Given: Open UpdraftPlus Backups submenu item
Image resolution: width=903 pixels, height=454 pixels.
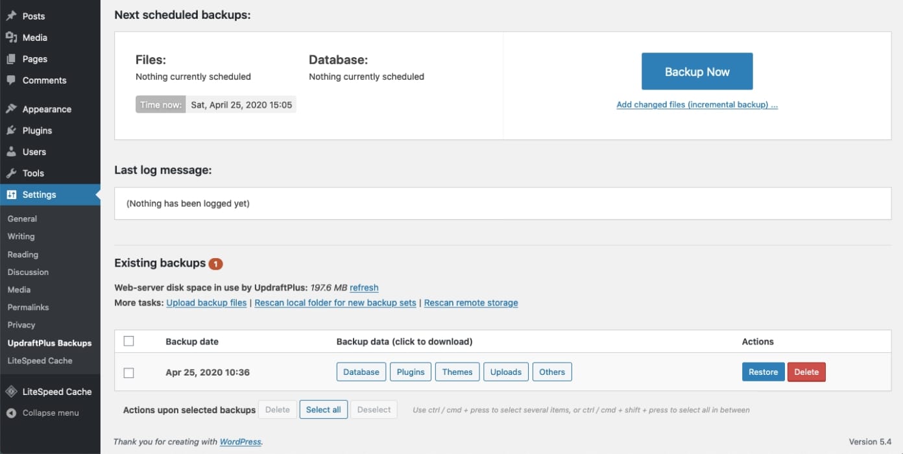Looking at the screenshot, I should (49, 343).
